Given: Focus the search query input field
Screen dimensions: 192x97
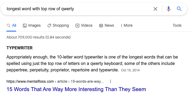Looking at the screenshot, I should 78,9.
